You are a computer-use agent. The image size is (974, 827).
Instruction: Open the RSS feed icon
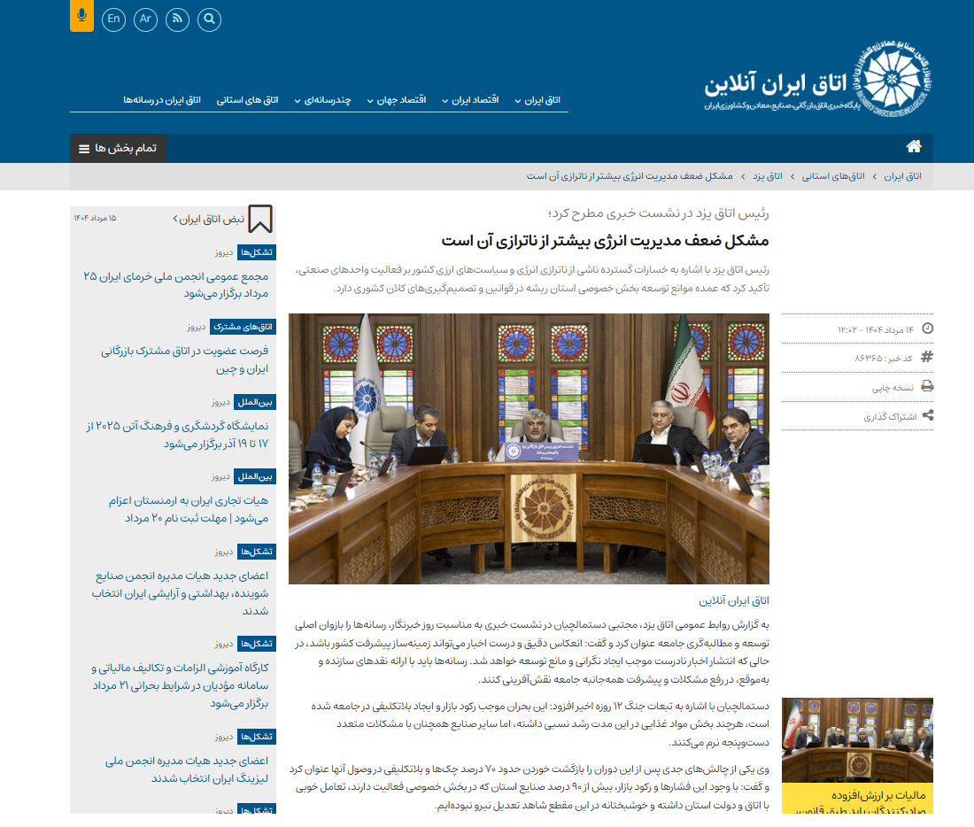[x=178, y=19]
